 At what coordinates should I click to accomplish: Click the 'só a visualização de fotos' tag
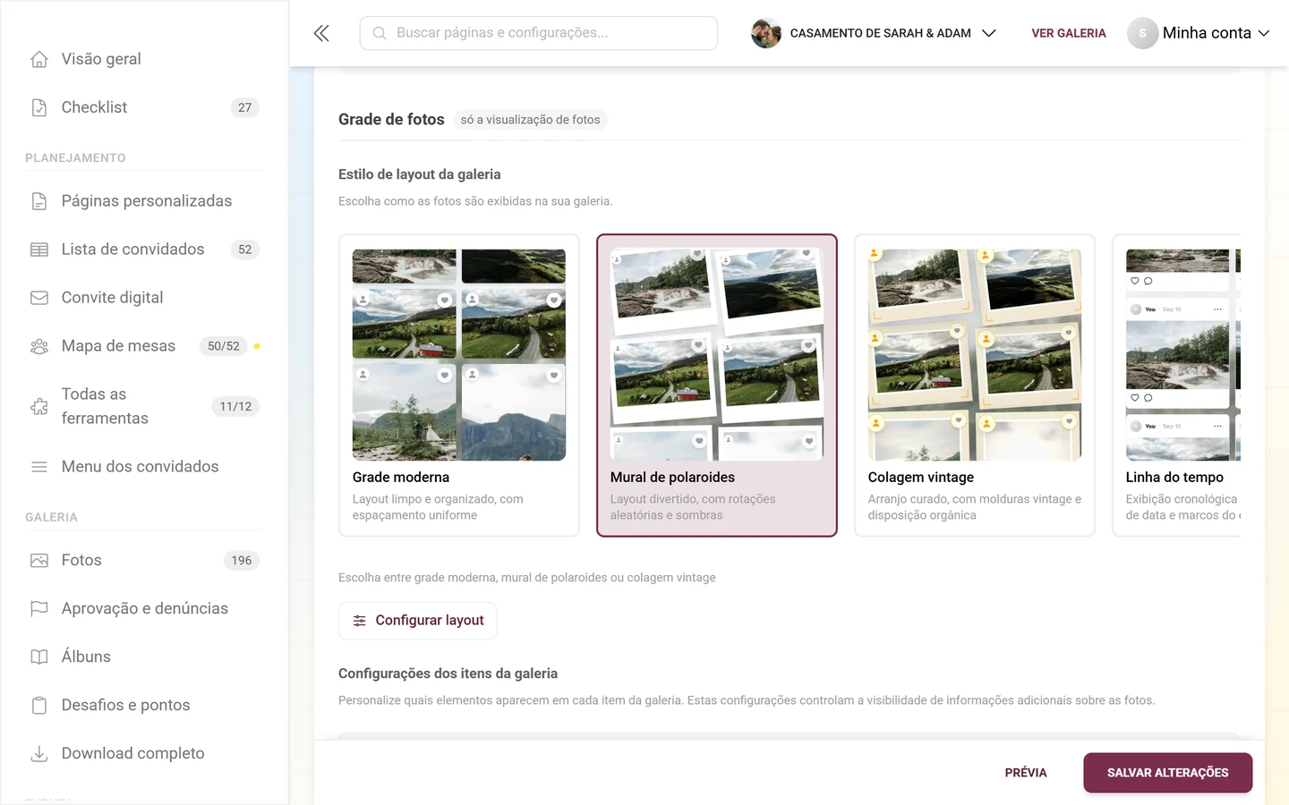point(531,120)
